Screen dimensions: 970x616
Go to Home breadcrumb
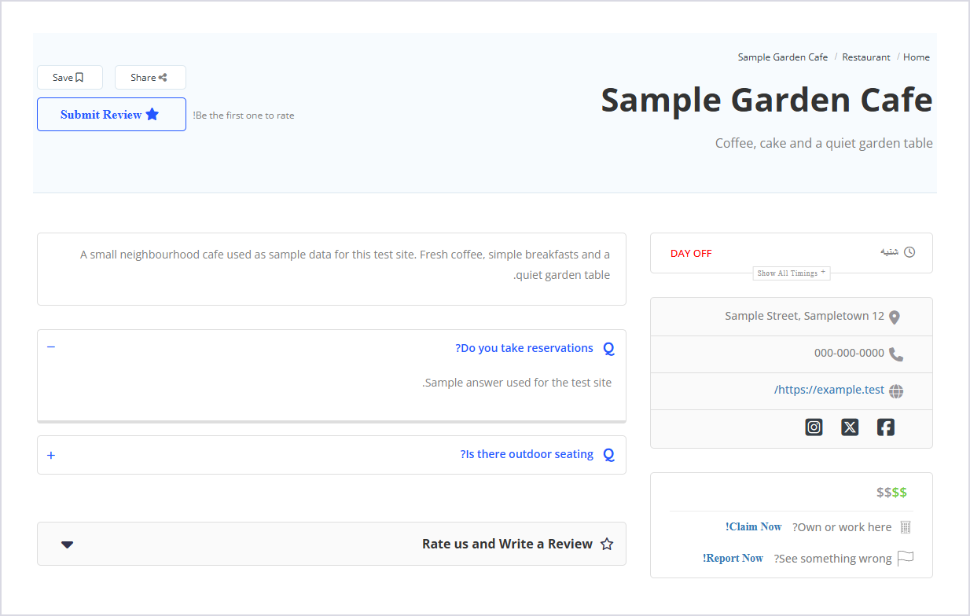917,57
